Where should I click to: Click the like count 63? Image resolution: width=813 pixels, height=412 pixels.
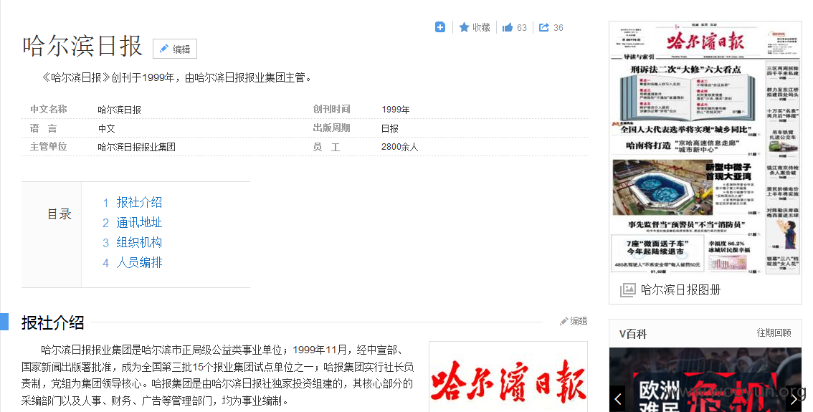522,28
